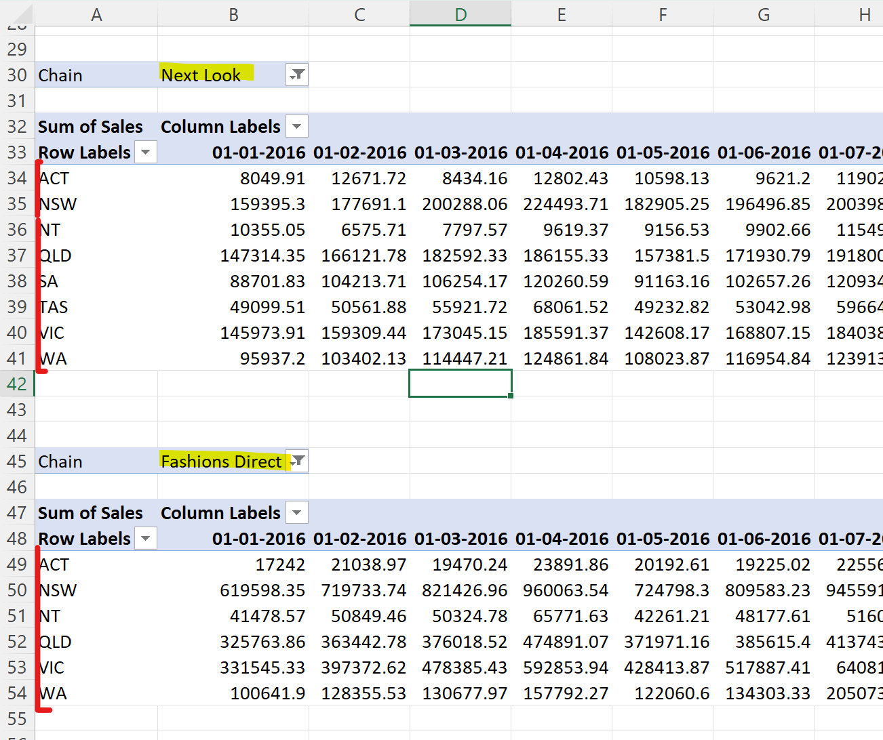The height and width of the screenshot is (740, 883).
Task: Open Column Labels dropdown in row 47
Action: 297,512
